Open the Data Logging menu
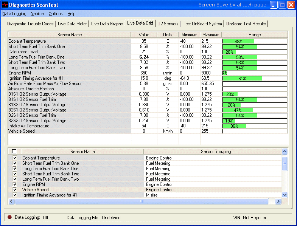 click(14, 14)
